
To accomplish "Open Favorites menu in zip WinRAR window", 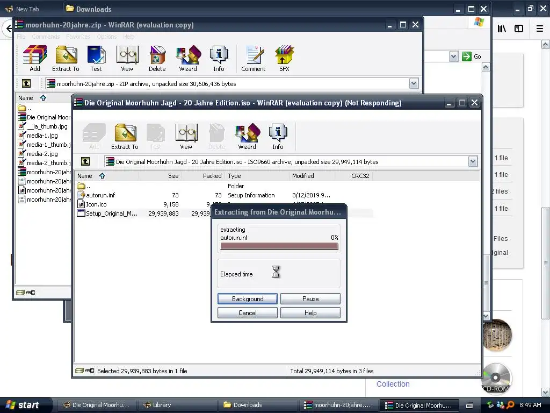I will click(x=78, y=37).
